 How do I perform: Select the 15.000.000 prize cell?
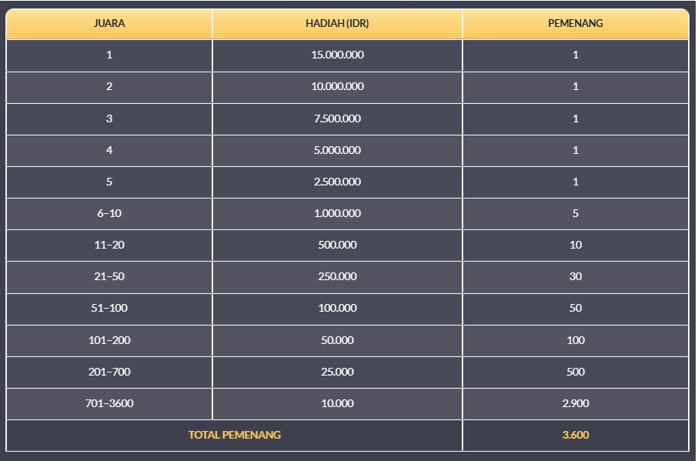337,55
